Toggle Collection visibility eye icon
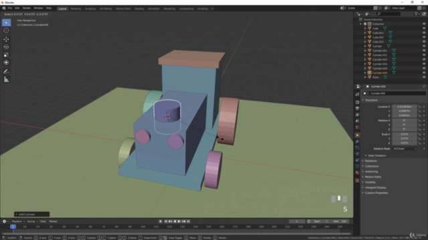 coord(424,24)
